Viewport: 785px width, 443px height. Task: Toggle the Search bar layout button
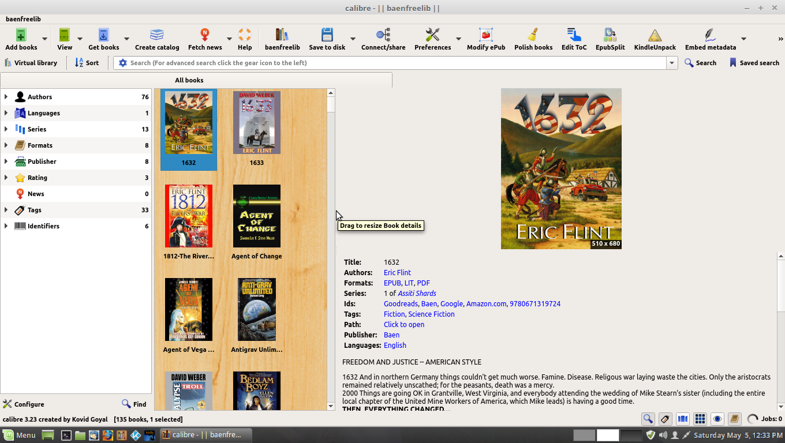(x=648, y=419)
